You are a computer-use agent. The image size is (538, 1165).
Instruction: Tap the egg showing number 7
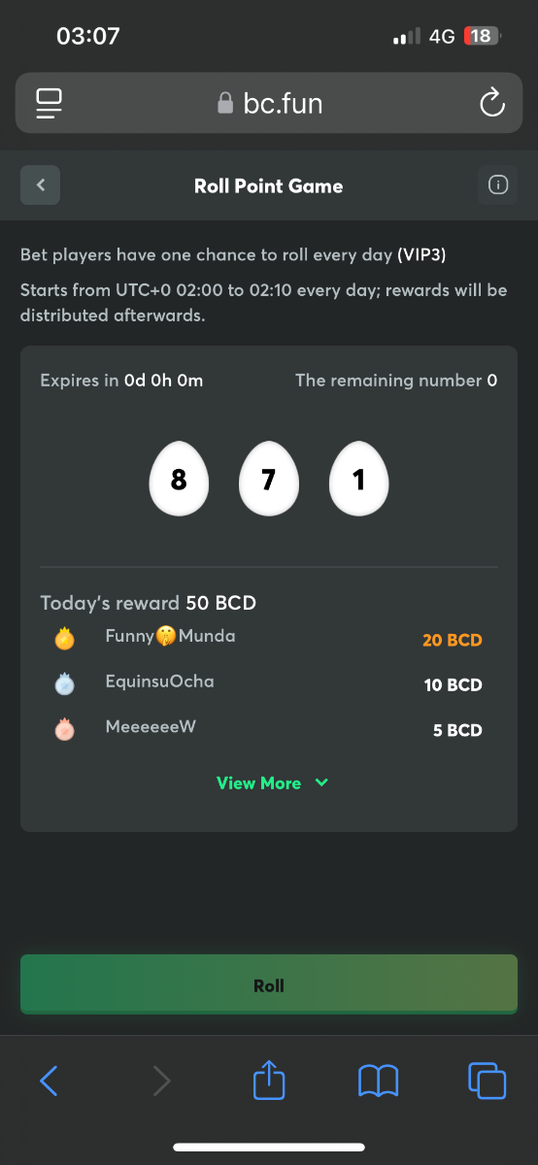pyautogui.click(x=269, y=480)
